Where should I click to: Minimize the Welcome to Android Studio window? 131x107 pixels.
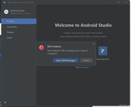111,3
